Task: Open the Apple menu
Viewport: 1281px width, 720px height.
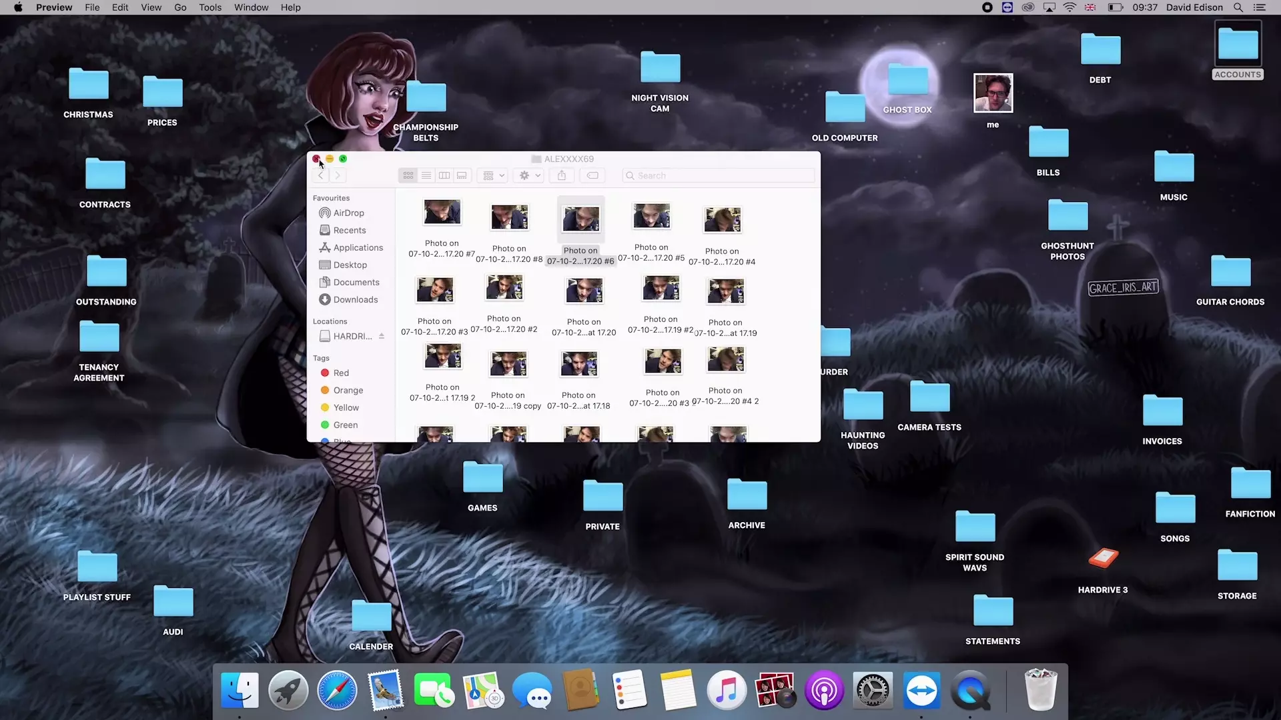Action: (x=18, y=7)
